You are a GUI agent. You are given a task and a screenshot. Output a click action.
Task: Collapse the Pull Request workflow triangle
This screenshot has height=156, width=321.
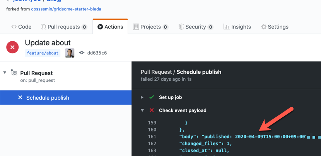pos(5,73)
